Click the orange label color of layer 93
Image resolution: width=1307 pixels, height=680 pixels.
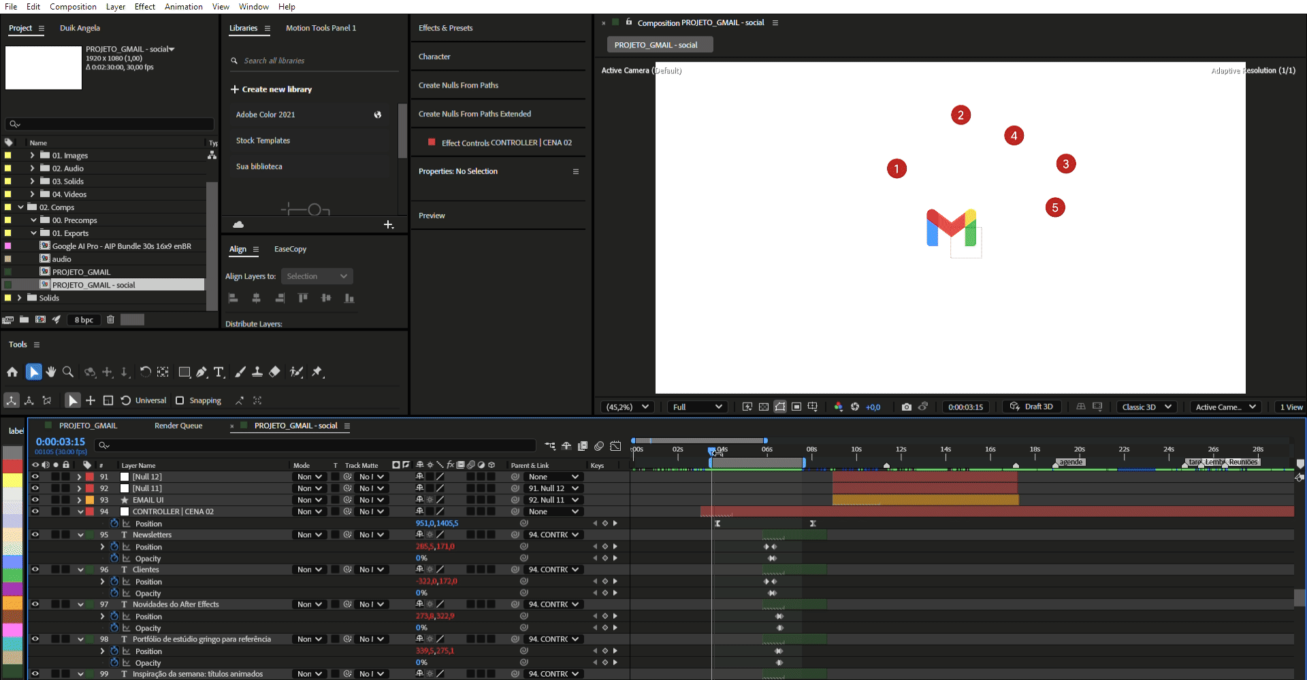90,500
